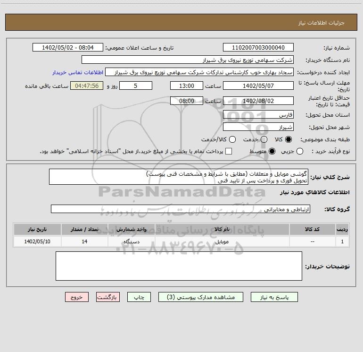
Task: Click the empty buyer notes text area
Action: click(x=179, y=266)
